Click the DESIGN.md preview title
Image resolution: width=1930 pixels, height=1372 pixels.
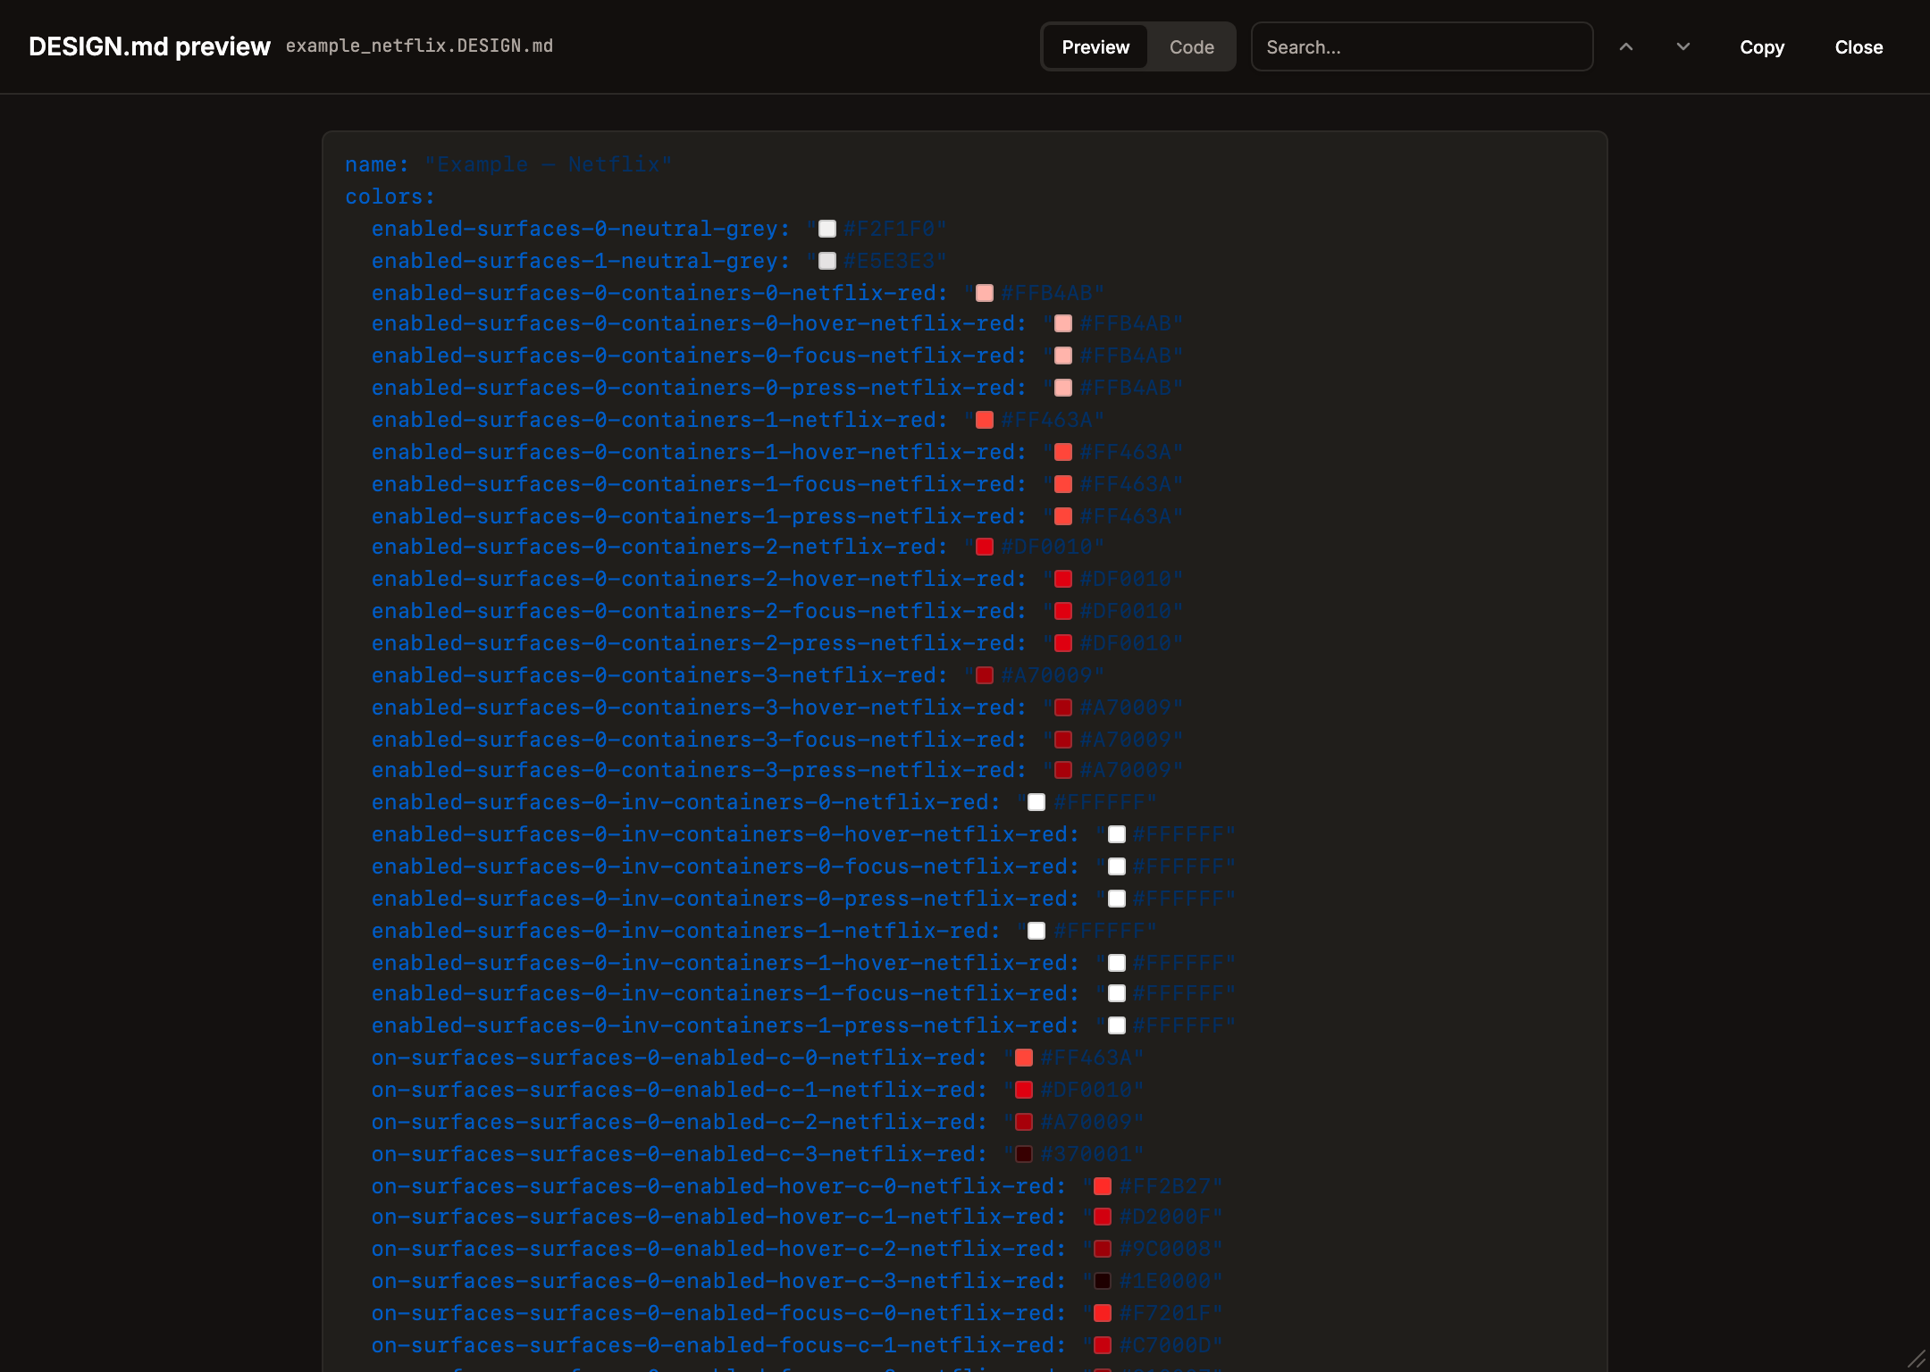(149, 46)
